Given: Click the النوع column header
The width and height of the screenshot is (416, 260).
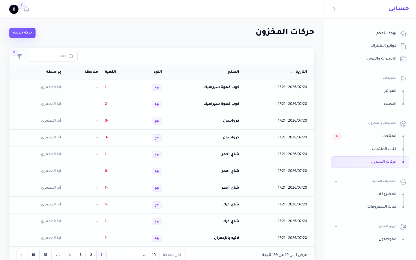Looking at the screenshot, I should (x=158, y=72).
